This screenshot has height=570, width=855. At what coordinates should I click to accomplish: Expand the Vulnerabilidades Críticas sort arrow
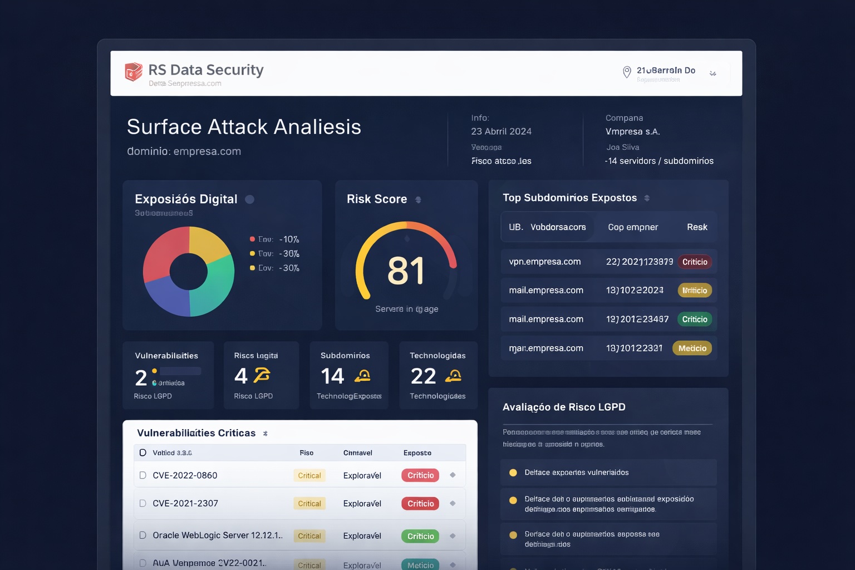coord(266,434)
